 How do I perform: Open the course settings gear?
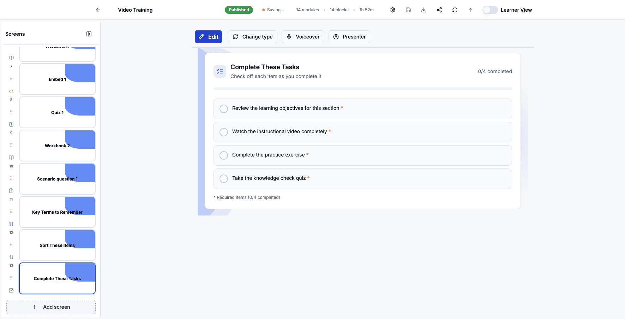coord(393,10)
